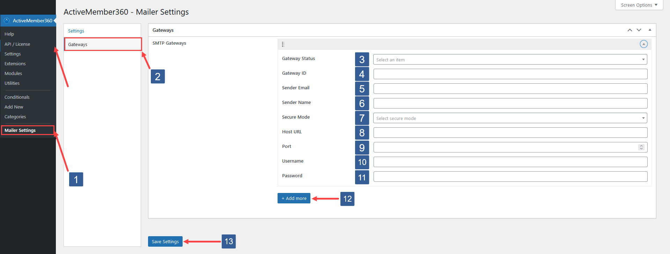Image resolution: width=670 pixels, height=254 pixels.
Task: Open Categories in the sidebar
Action: click(15, 117)
